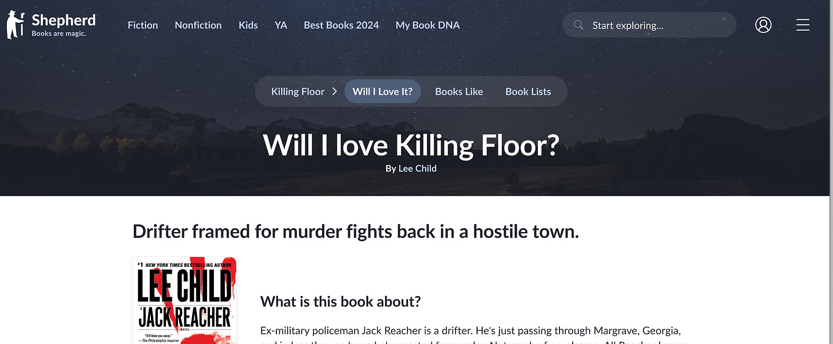Click the Shepherd logo icon
The image size is (833, 344).
[15, 25]
